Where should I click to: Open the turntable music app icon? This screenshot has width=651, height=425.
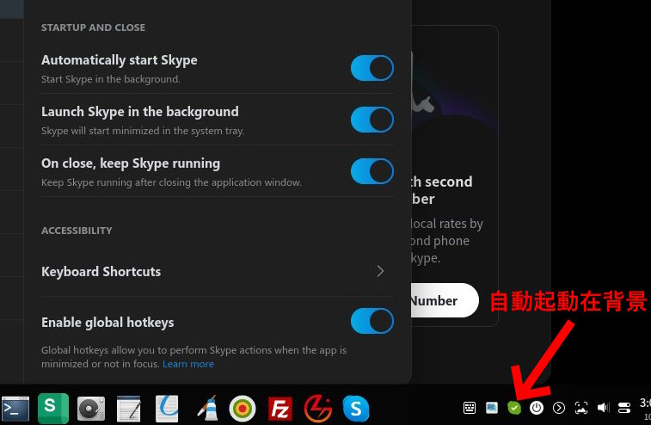[x=91, y=409]
